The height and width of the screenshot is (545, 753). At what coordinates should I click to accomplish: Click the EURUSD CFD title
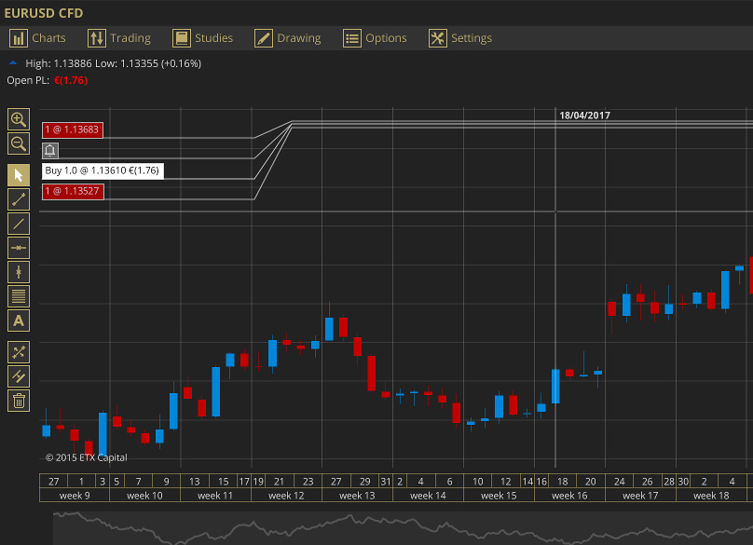pos(44,13)
